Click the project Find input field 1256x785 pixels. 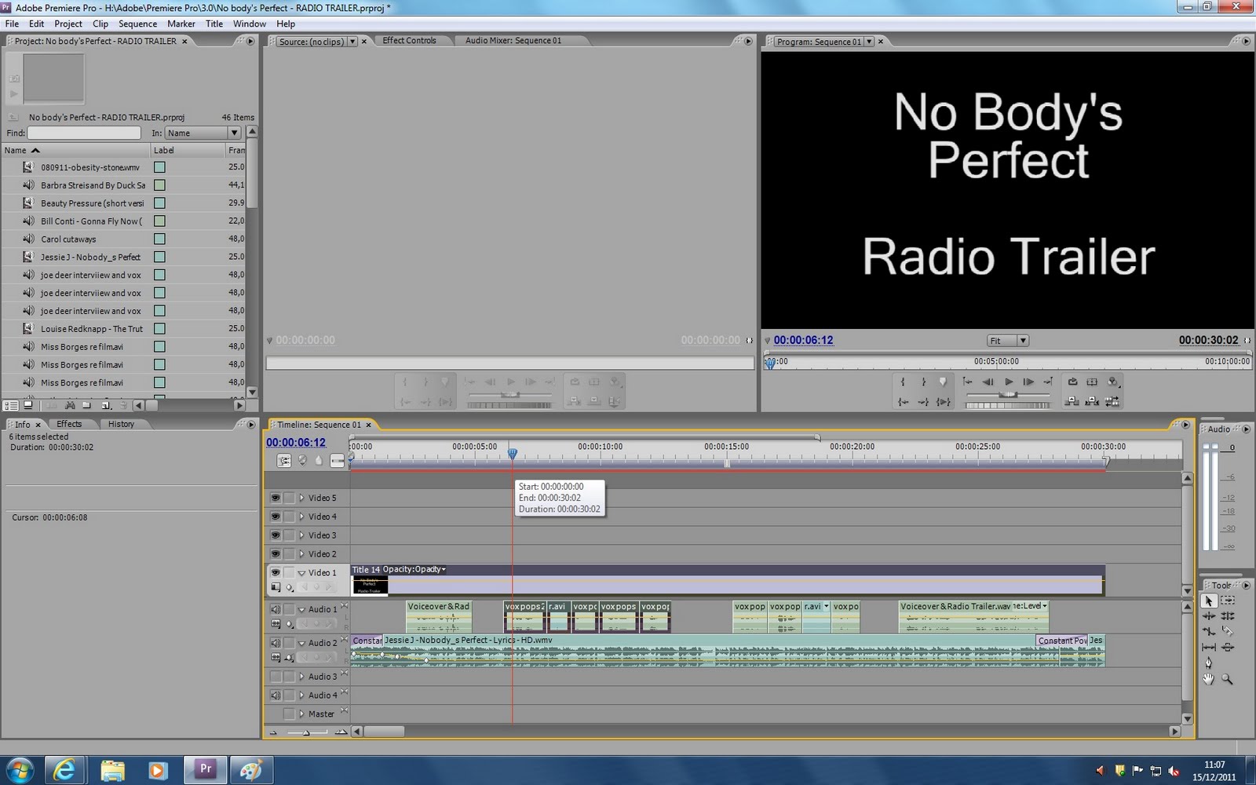[84, 133]
